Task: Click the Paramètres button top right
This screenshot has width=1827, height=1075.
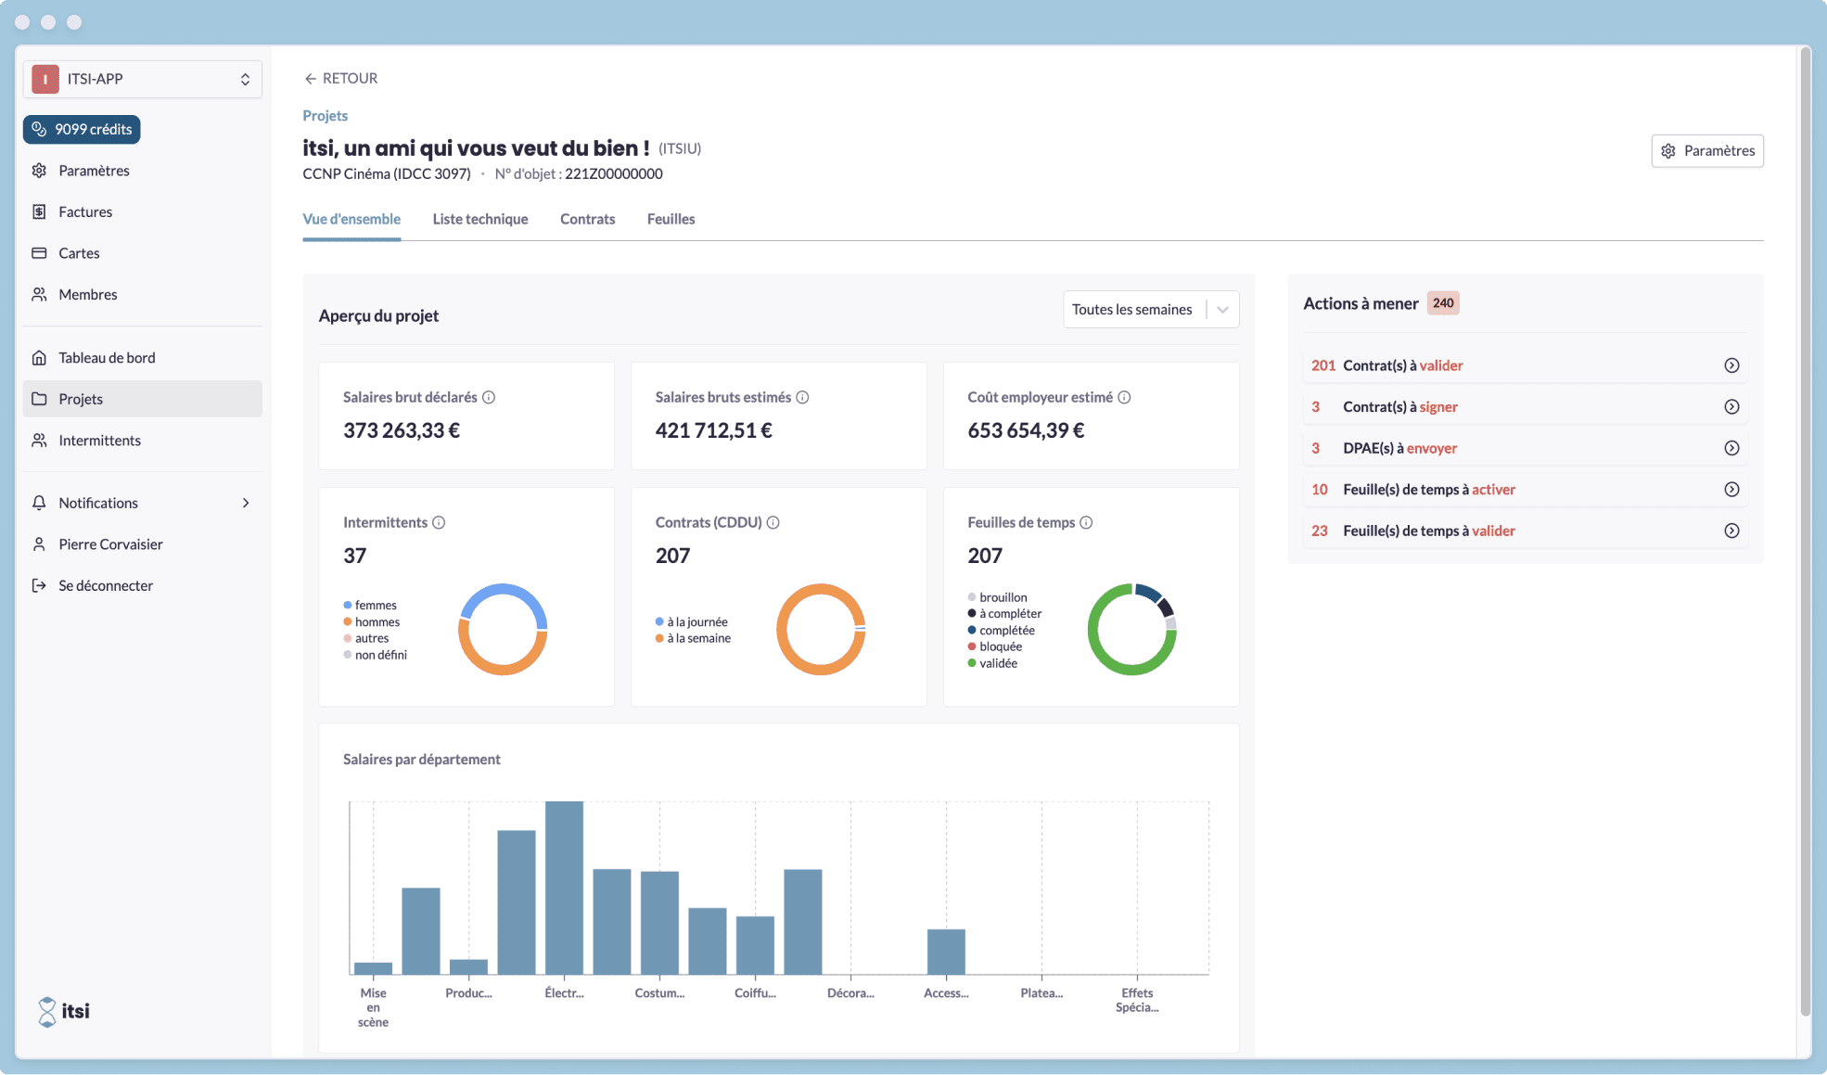Action: click(1707, 150)
